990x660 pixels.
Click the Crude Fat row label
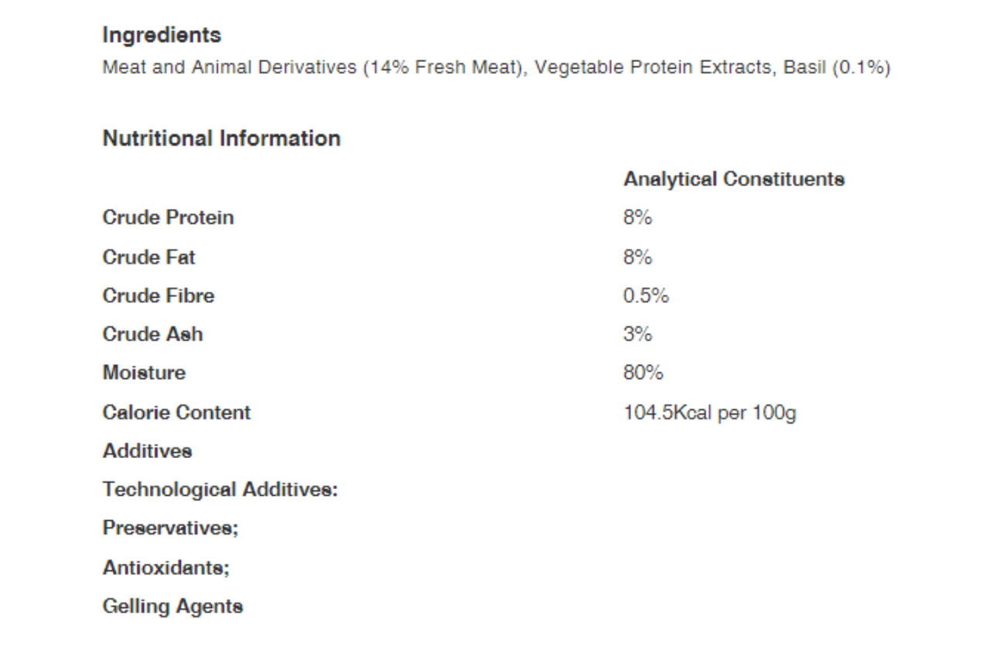tap(148, 257)
